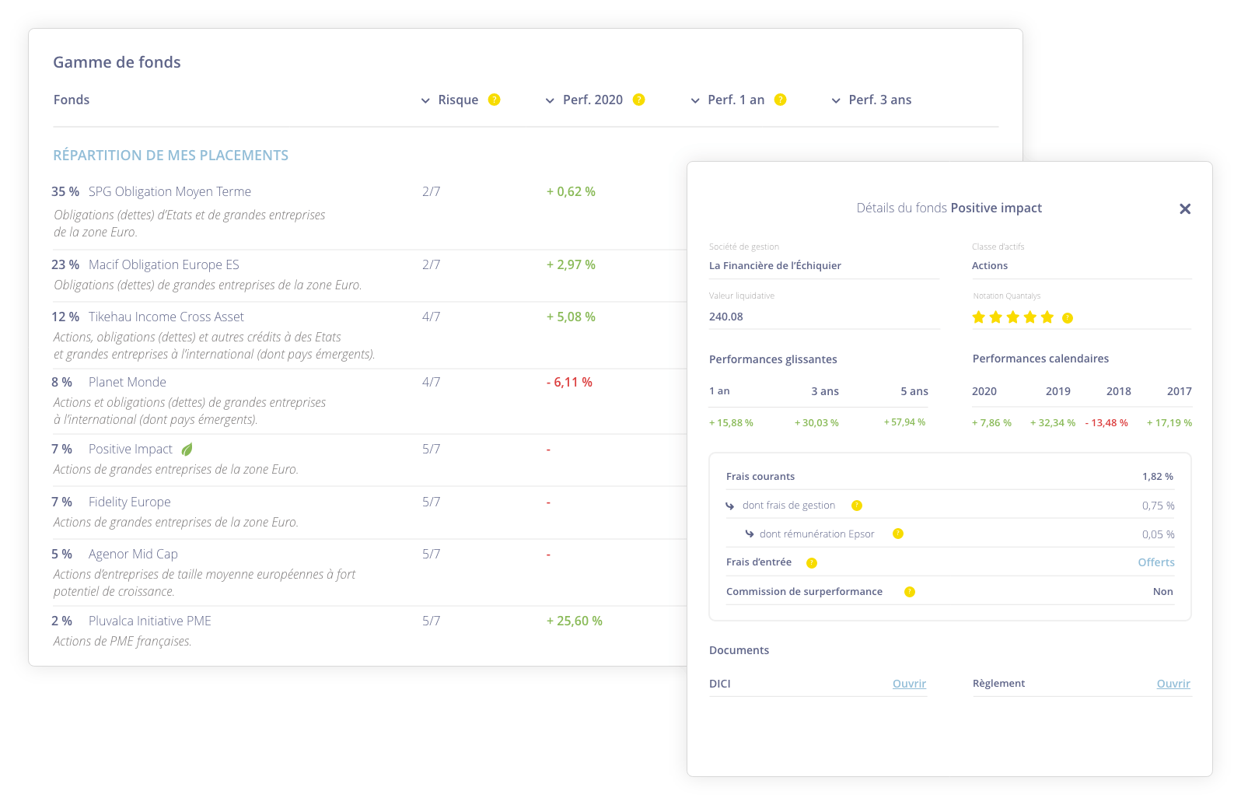The width and height of the screenshot is (1241, 805).
Task: Close the Positive impact fund details panel
Action: point(1185,208)
